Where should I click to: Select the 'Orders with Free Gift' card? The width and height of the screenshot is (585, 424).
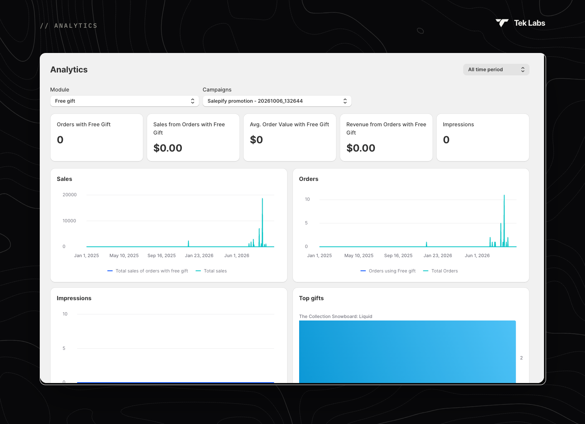pos(97,137)
